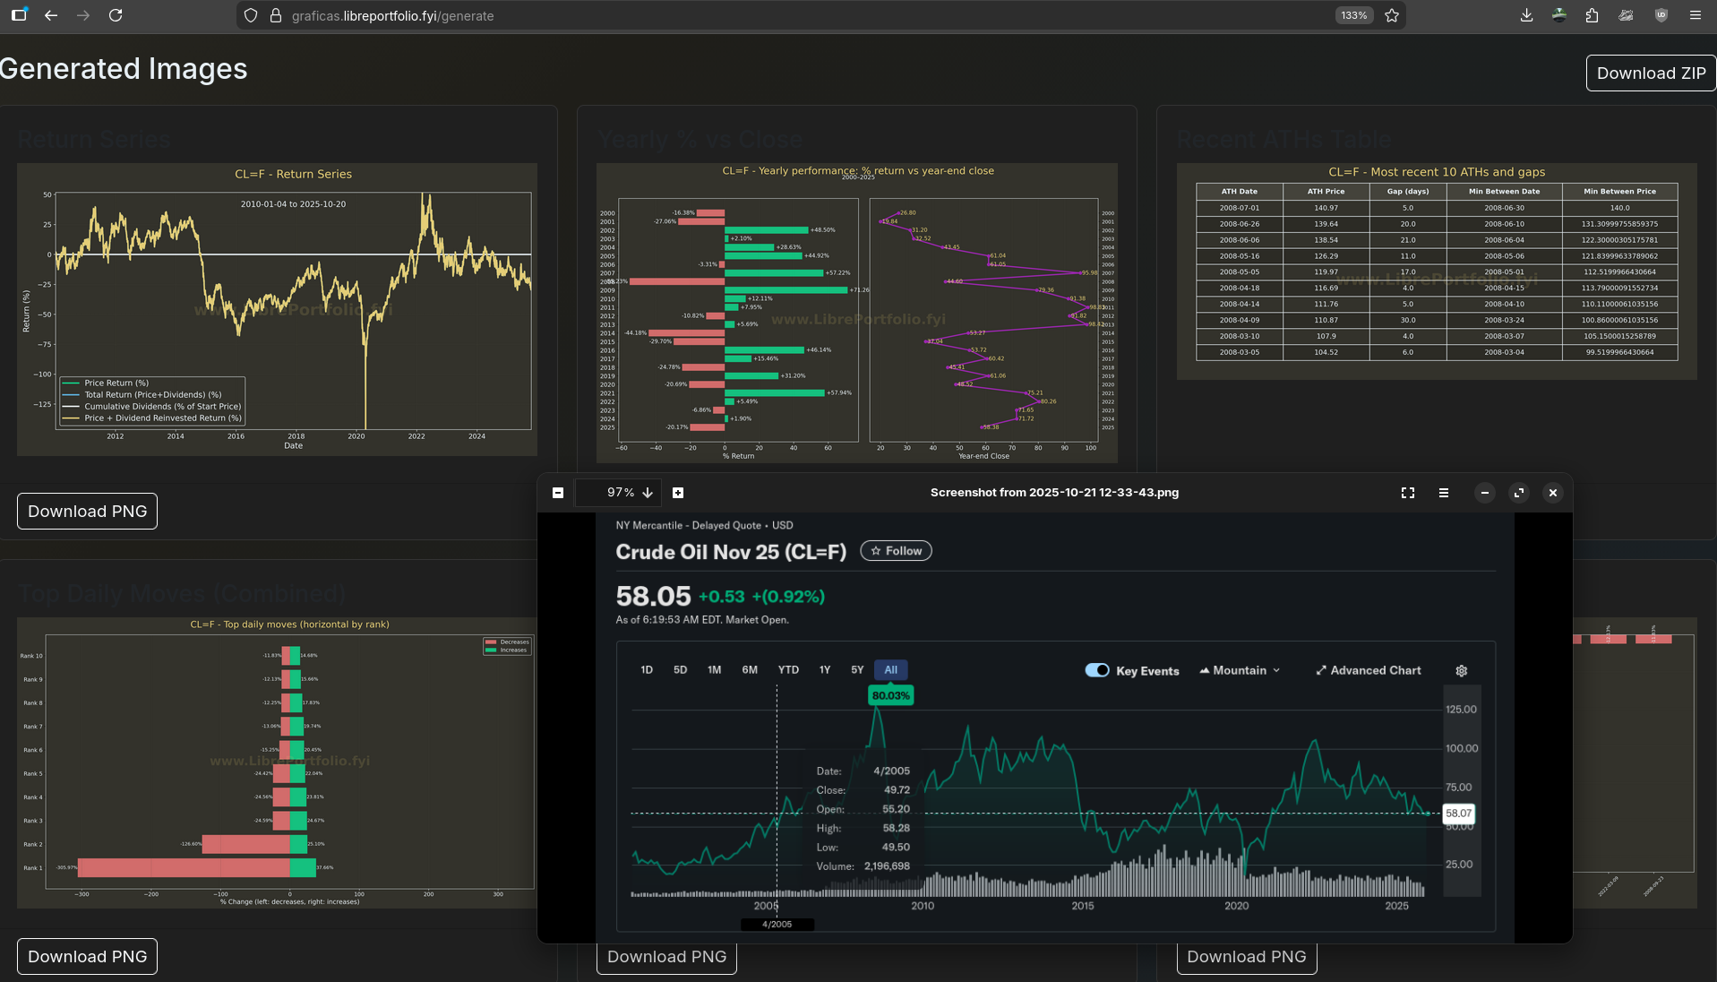The height and width of the screenshot is (982, 1717).
Task: Expand the Mountain chart type dropdown
Action: (1240, 670)
